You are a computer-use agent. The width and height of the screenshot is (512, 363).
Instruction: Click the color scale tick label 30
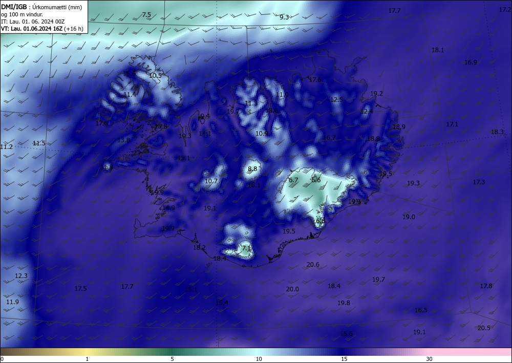(x=429, y=359)
